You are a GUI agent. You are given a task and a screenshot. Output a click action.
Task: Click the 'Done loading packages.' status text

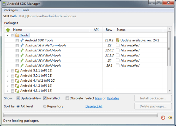pyautogui.click(x=21, y=121)
